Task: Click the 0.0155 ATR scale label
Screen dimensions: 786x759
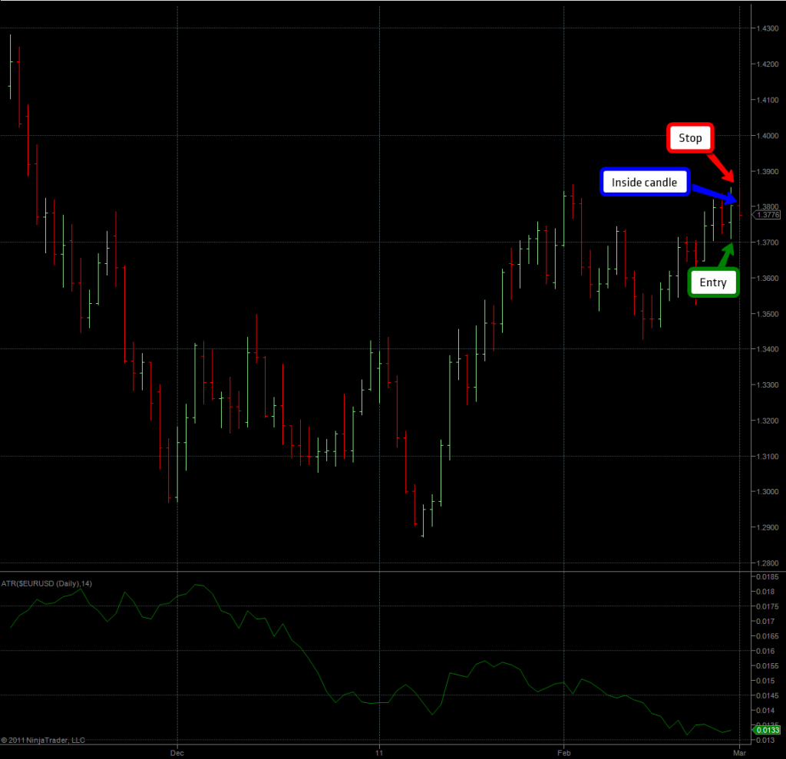Action: point(768,665)
